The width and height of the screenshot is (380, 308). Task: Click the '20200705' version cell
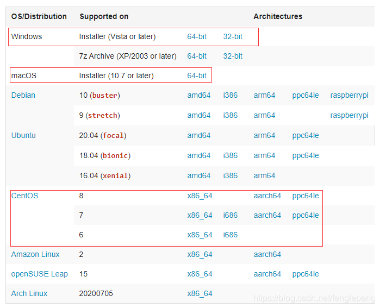(x=96, y=293)
